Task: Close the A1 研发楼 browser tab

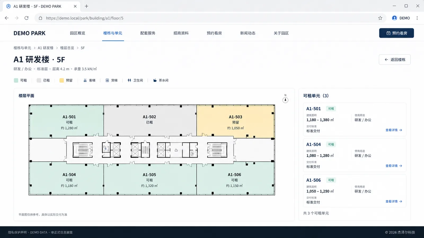Action: click(x=75, y=6)
